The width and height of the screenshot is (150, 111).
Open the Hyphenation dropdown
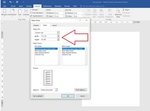[37, 16]
